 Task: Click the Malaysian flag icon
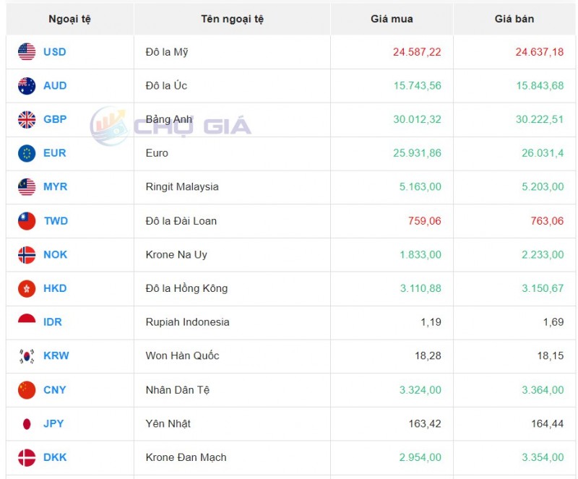point(27,187)
